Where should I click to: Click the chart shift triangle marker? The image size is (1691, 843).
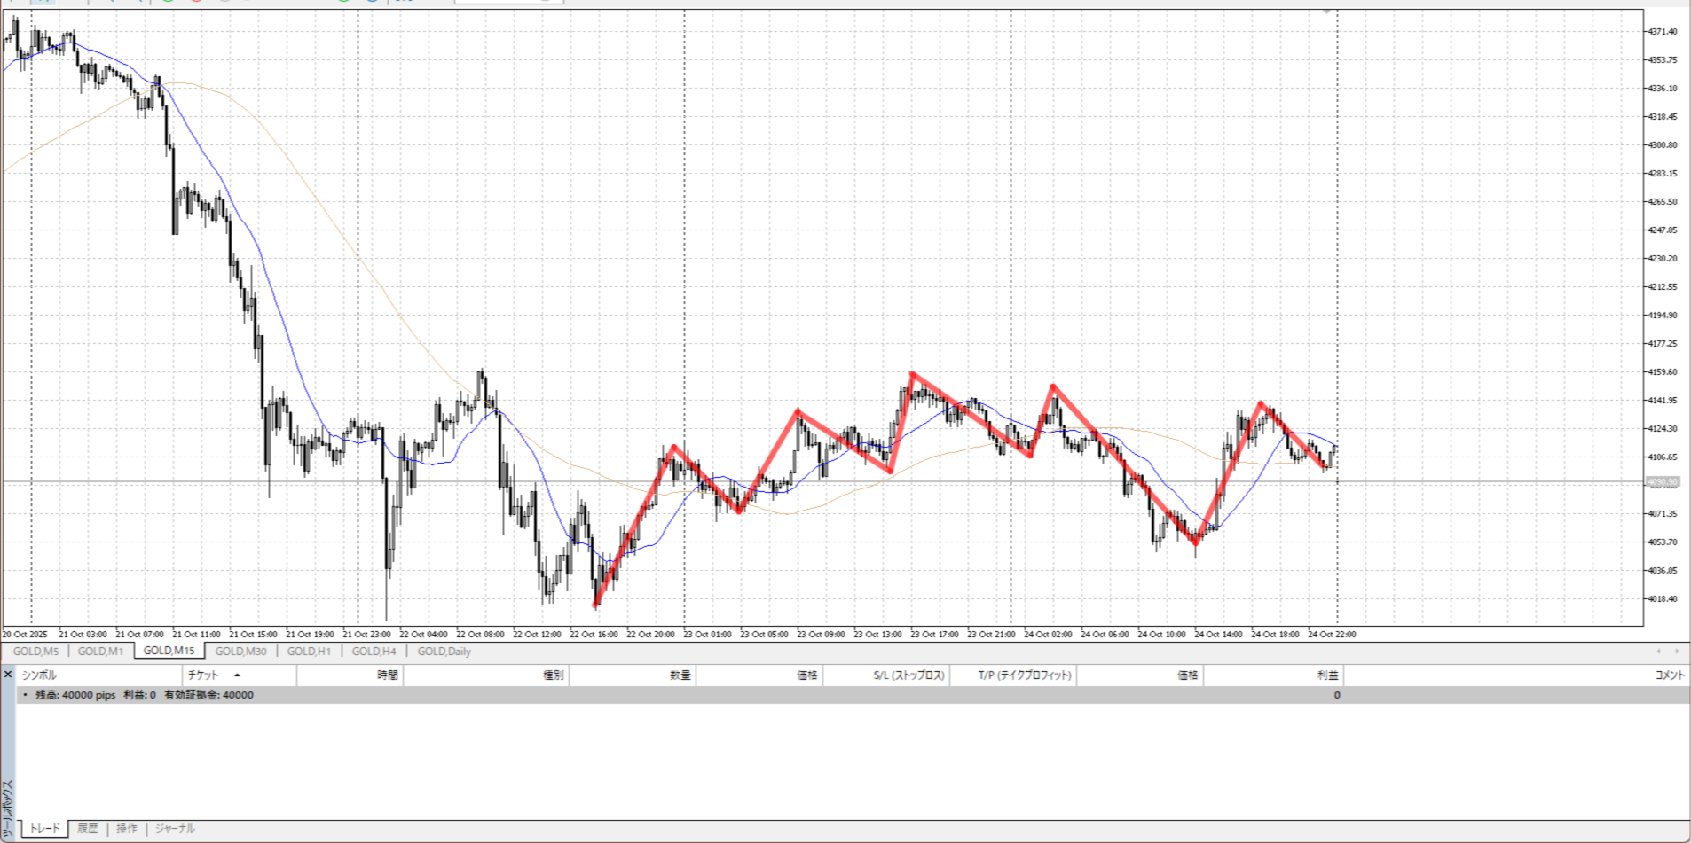click(1327, 12)
